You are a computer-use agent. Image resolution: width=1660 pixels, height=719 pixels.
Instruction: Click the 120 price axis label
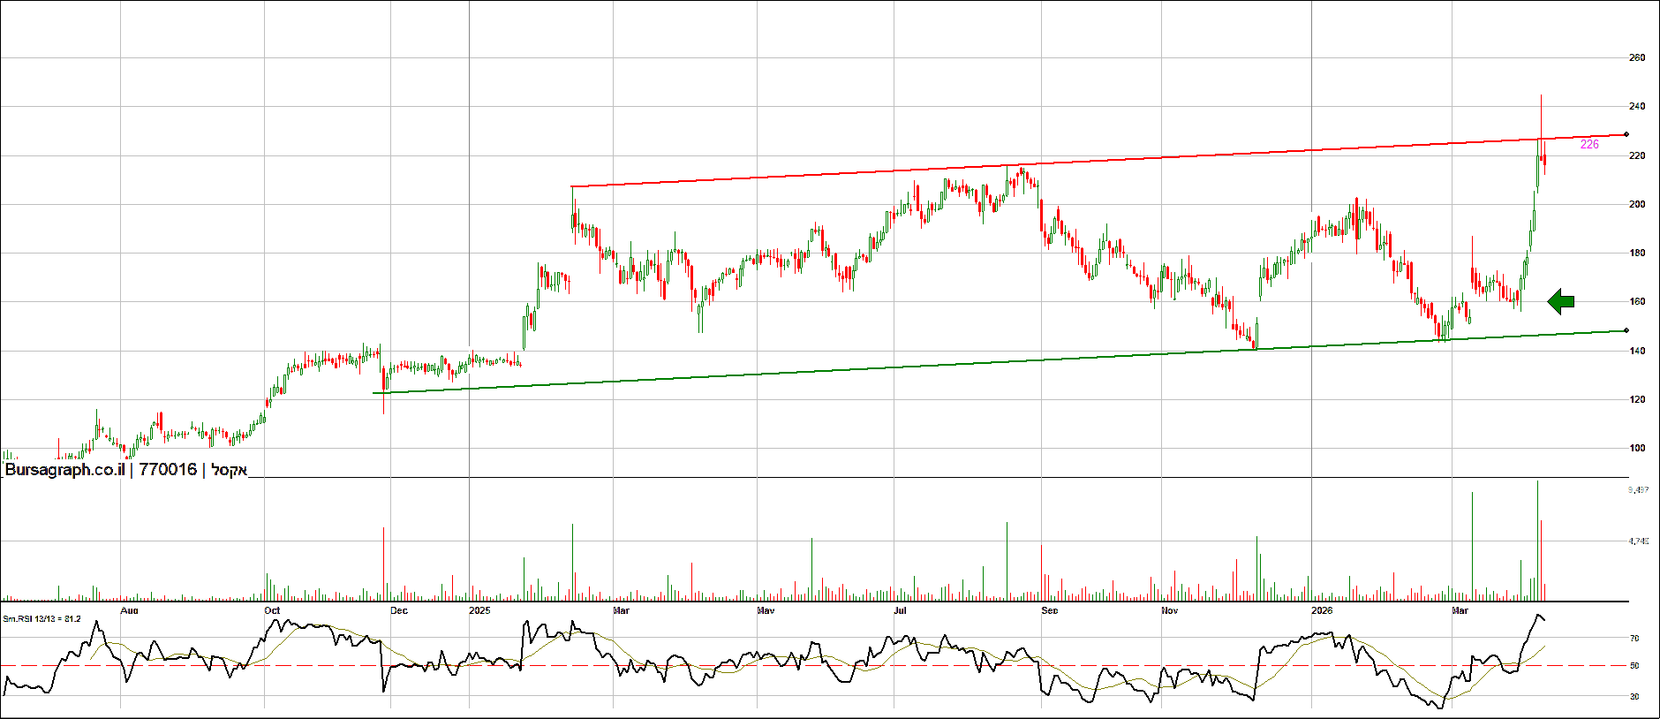(x=1637, y=400)
